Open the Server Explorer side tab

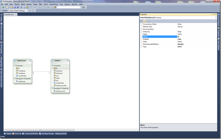point(219,20)
